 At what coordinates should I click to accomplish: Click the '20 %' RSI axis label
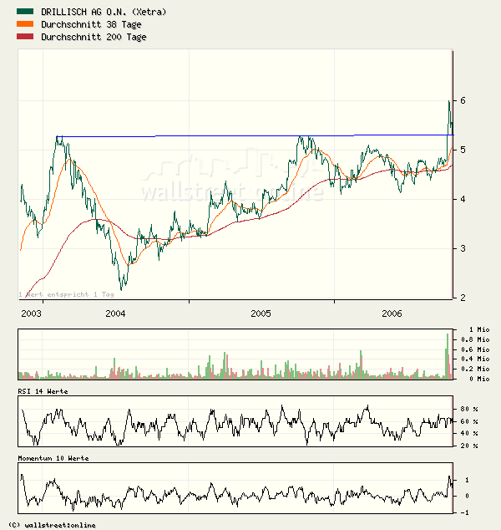point(469,446)
